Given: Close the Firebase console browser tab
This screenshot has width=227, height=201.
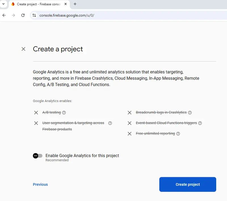Looking at the screenshot, I should point(66,4).
